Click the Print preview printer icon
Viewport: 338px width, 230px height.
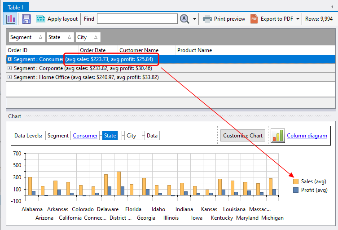pos(207,19)
